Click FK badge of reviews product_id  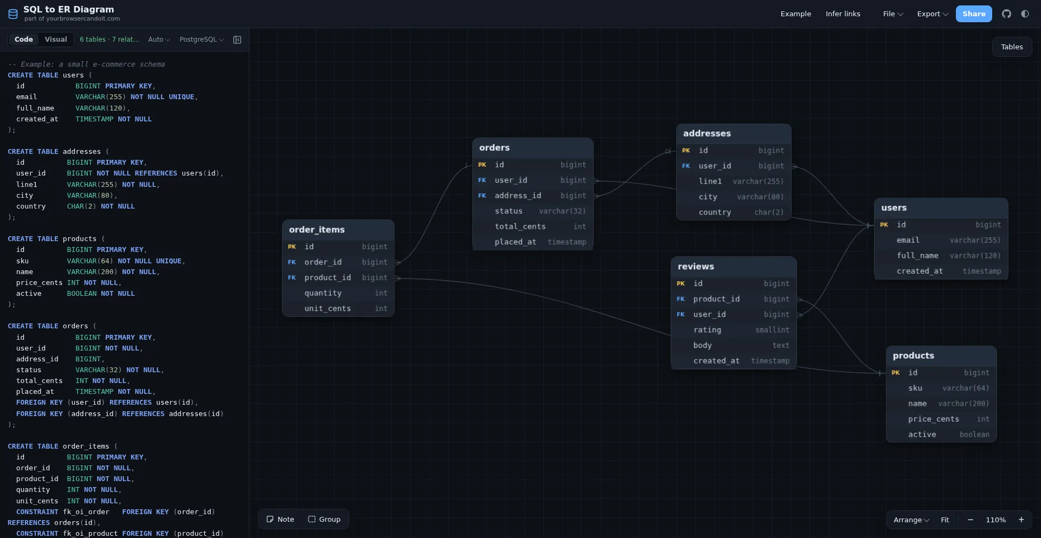[680, 299]
